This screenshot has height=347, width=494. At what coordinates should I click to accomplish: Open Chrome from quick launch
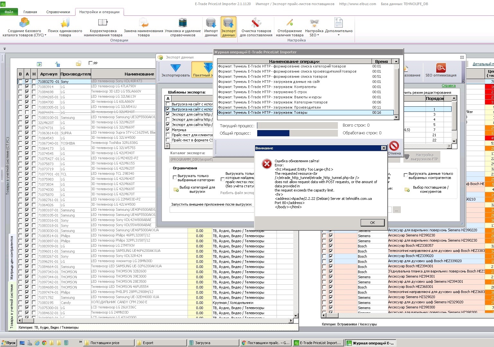point(44,343)
